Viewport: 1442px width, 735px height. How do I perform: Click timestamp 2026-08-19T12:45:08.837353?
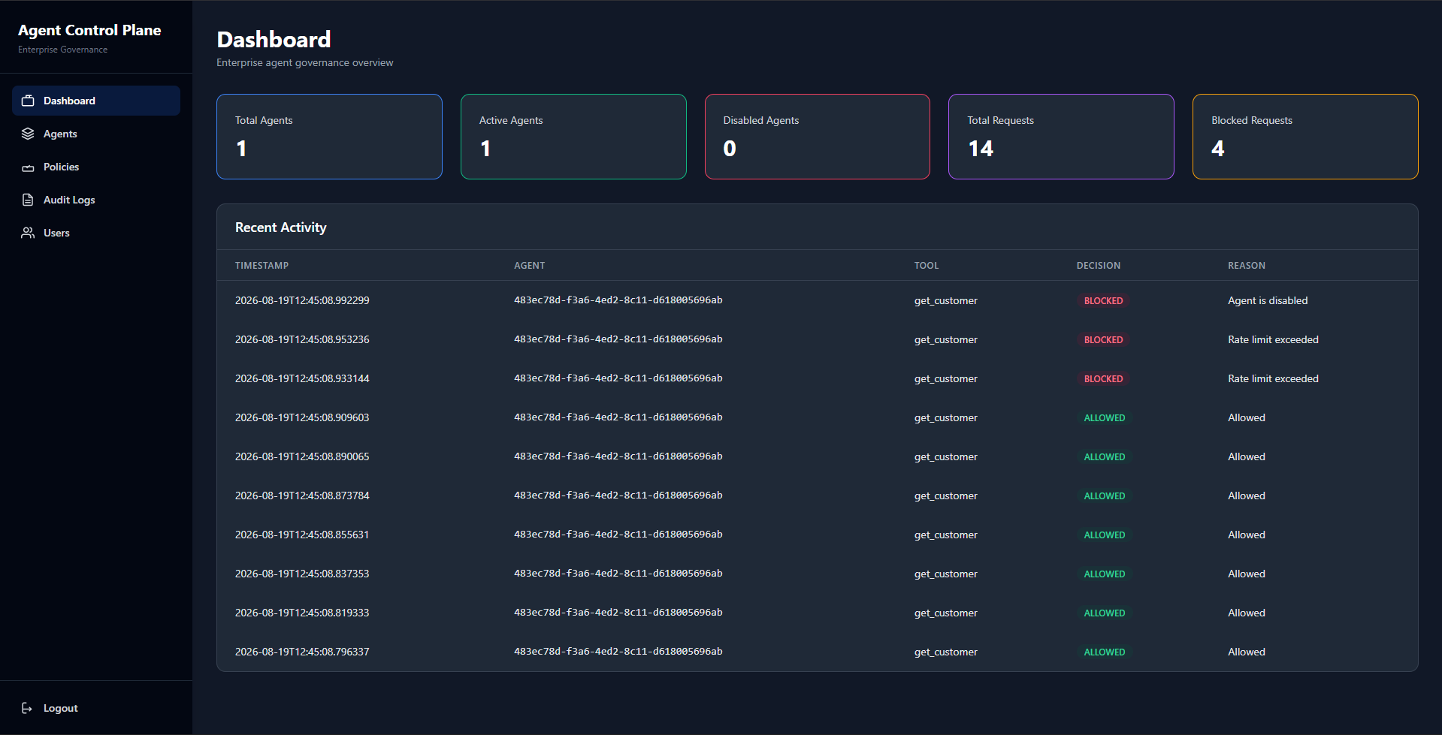pyautogui.click(x=302, y=574)
